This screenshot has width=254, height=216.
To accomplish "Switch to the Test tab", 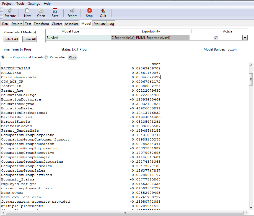I will (28, 24).
